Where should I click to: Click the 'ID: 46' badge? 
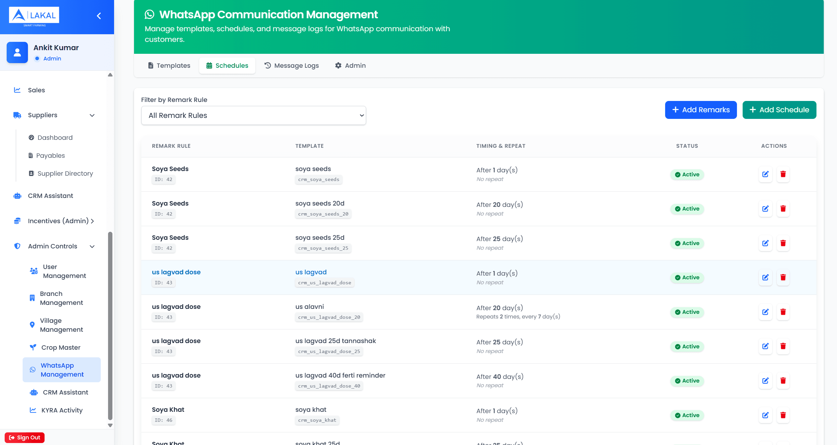tap(163, 420)
